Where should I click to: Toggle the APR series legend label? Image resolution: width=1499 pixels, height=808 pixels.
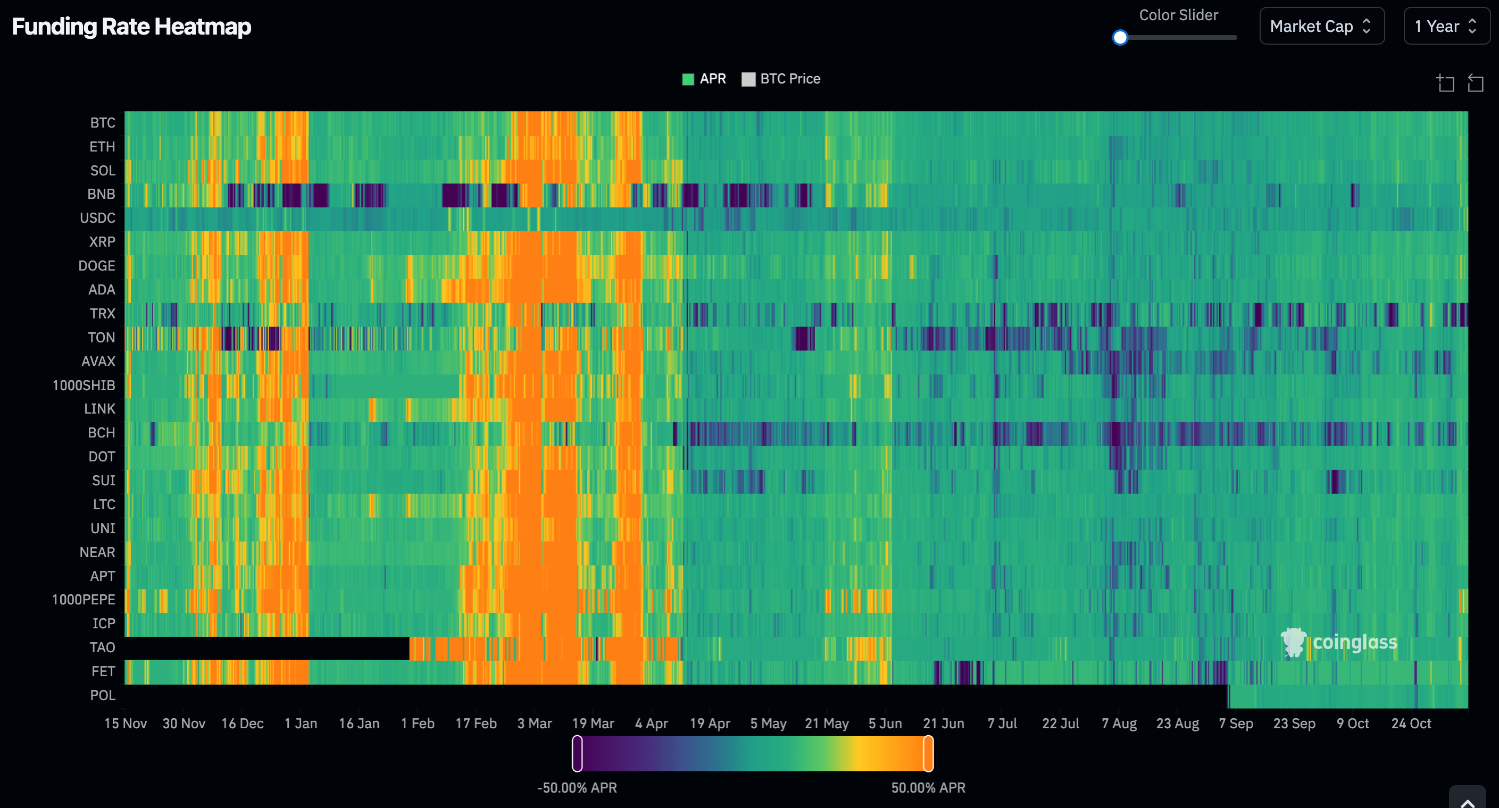tap(712, 79)
